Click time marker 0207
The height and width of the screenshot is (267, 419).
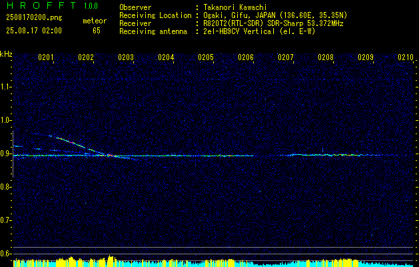point(286,57)
